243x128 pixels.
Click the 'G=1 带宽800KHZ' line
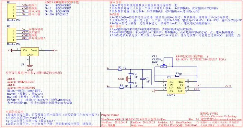58,5
